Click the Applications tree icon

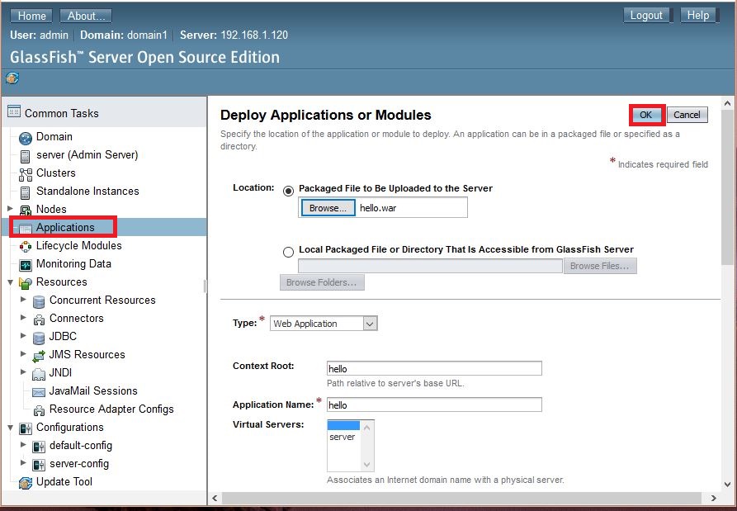pyautogui.click(x=26, y=229)
